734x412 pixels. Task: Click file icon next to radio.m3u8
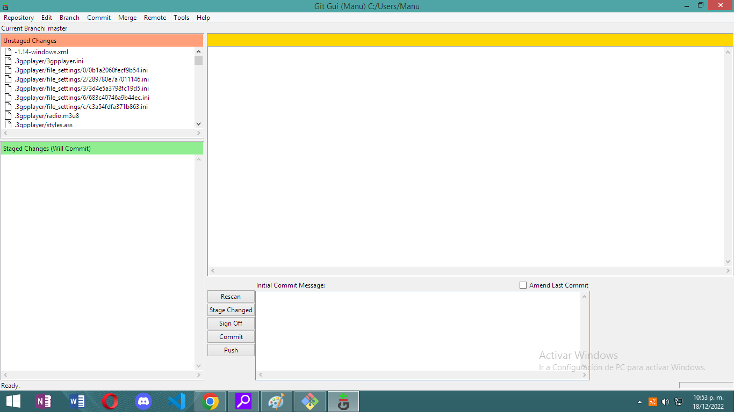pos(8,116)
